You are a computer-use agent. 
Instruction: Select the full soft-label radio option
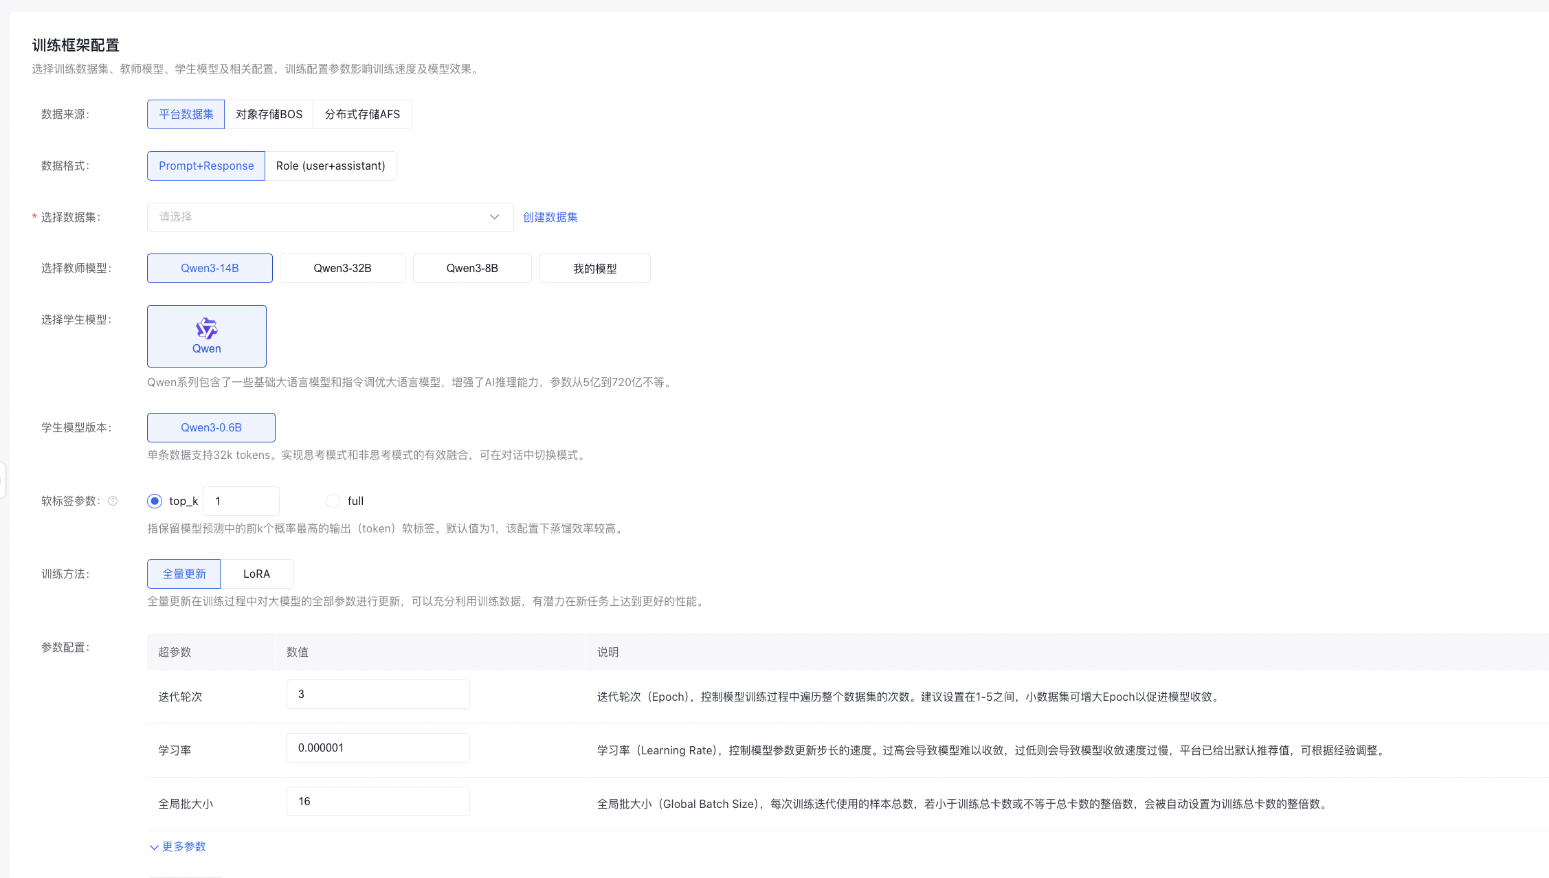[333, 501]
